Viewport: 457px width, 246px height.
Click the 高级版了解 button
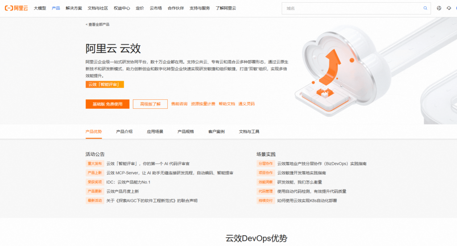[x=150, y=104]
